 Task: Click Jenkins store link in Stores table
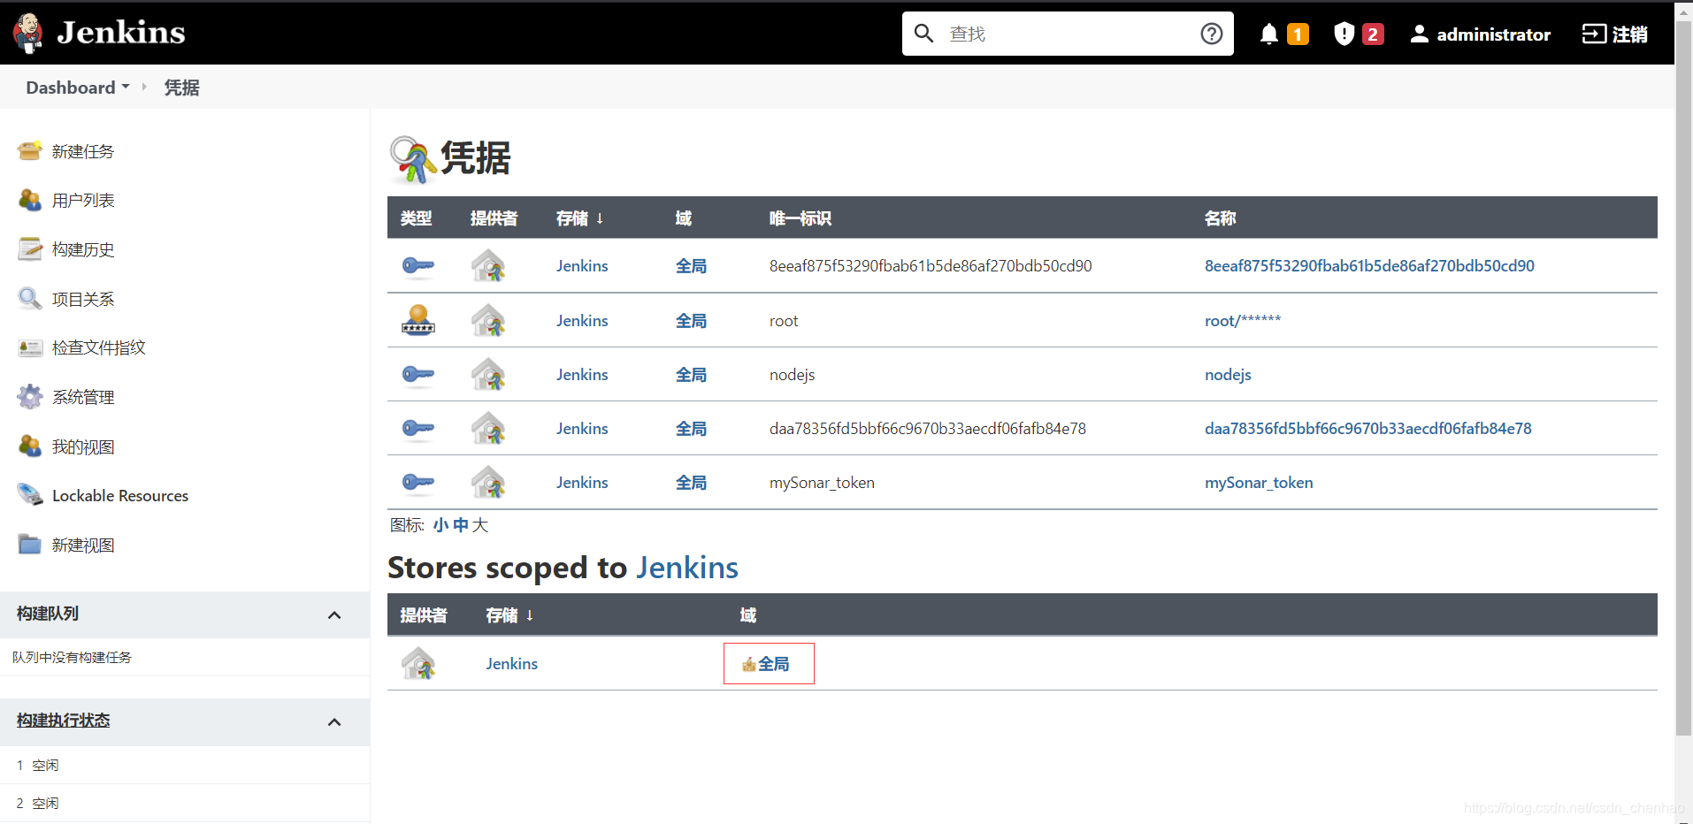511,663
